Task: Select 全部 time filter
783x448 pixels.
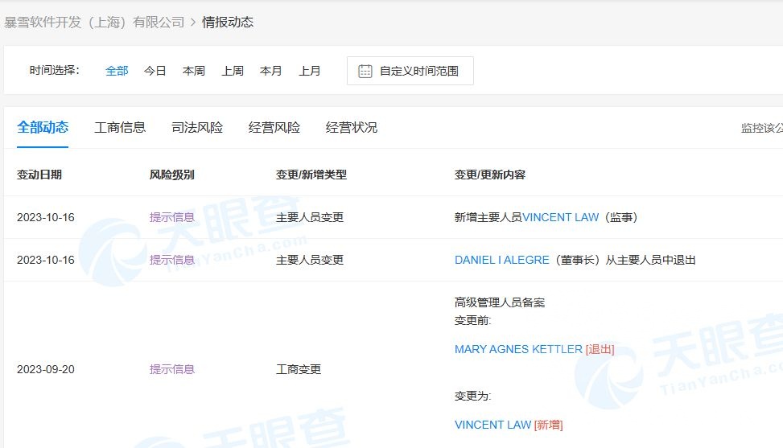Action: [117, 71]
